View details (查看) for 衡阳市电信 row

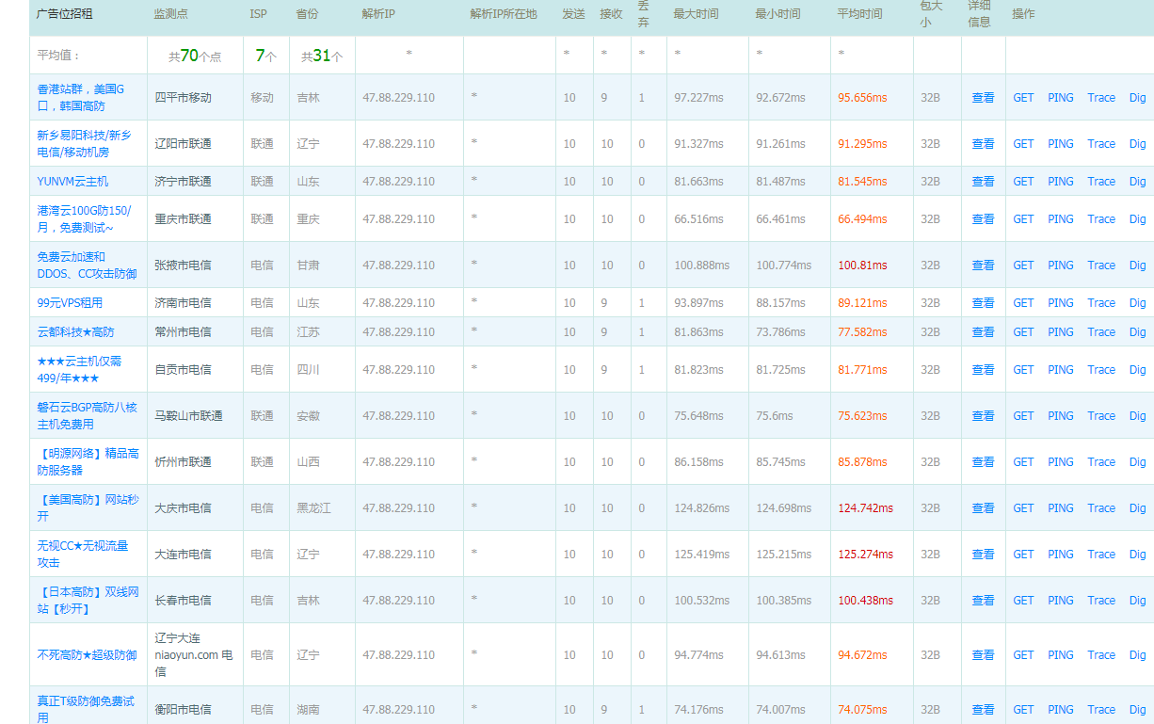click(983, 710)
